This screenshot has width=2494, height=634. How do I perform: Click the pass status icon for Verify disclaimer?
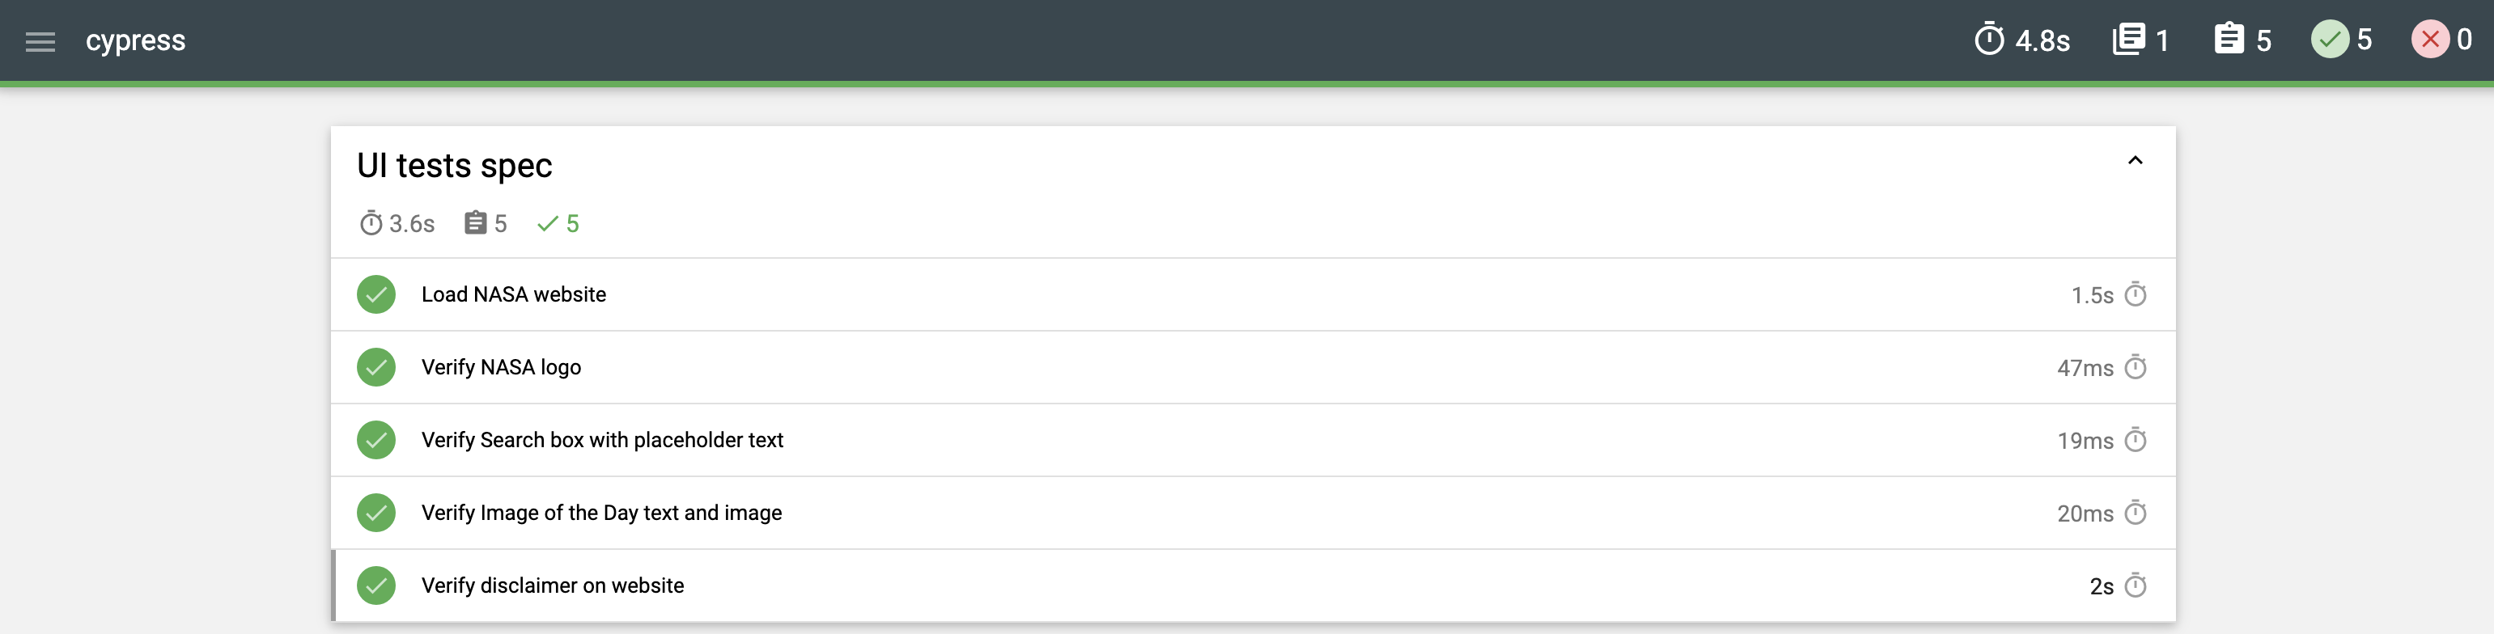375,585
